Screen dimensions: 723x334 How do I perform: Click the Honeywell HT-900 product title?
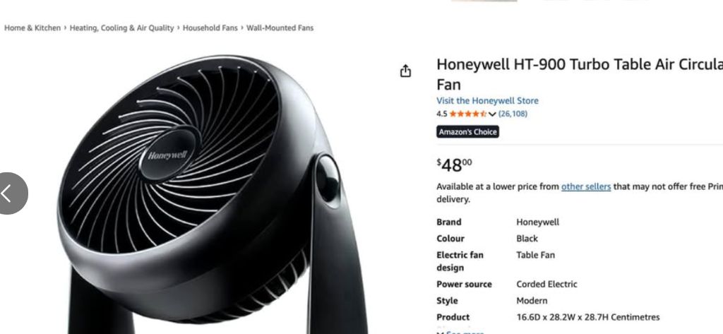[580, 74]
